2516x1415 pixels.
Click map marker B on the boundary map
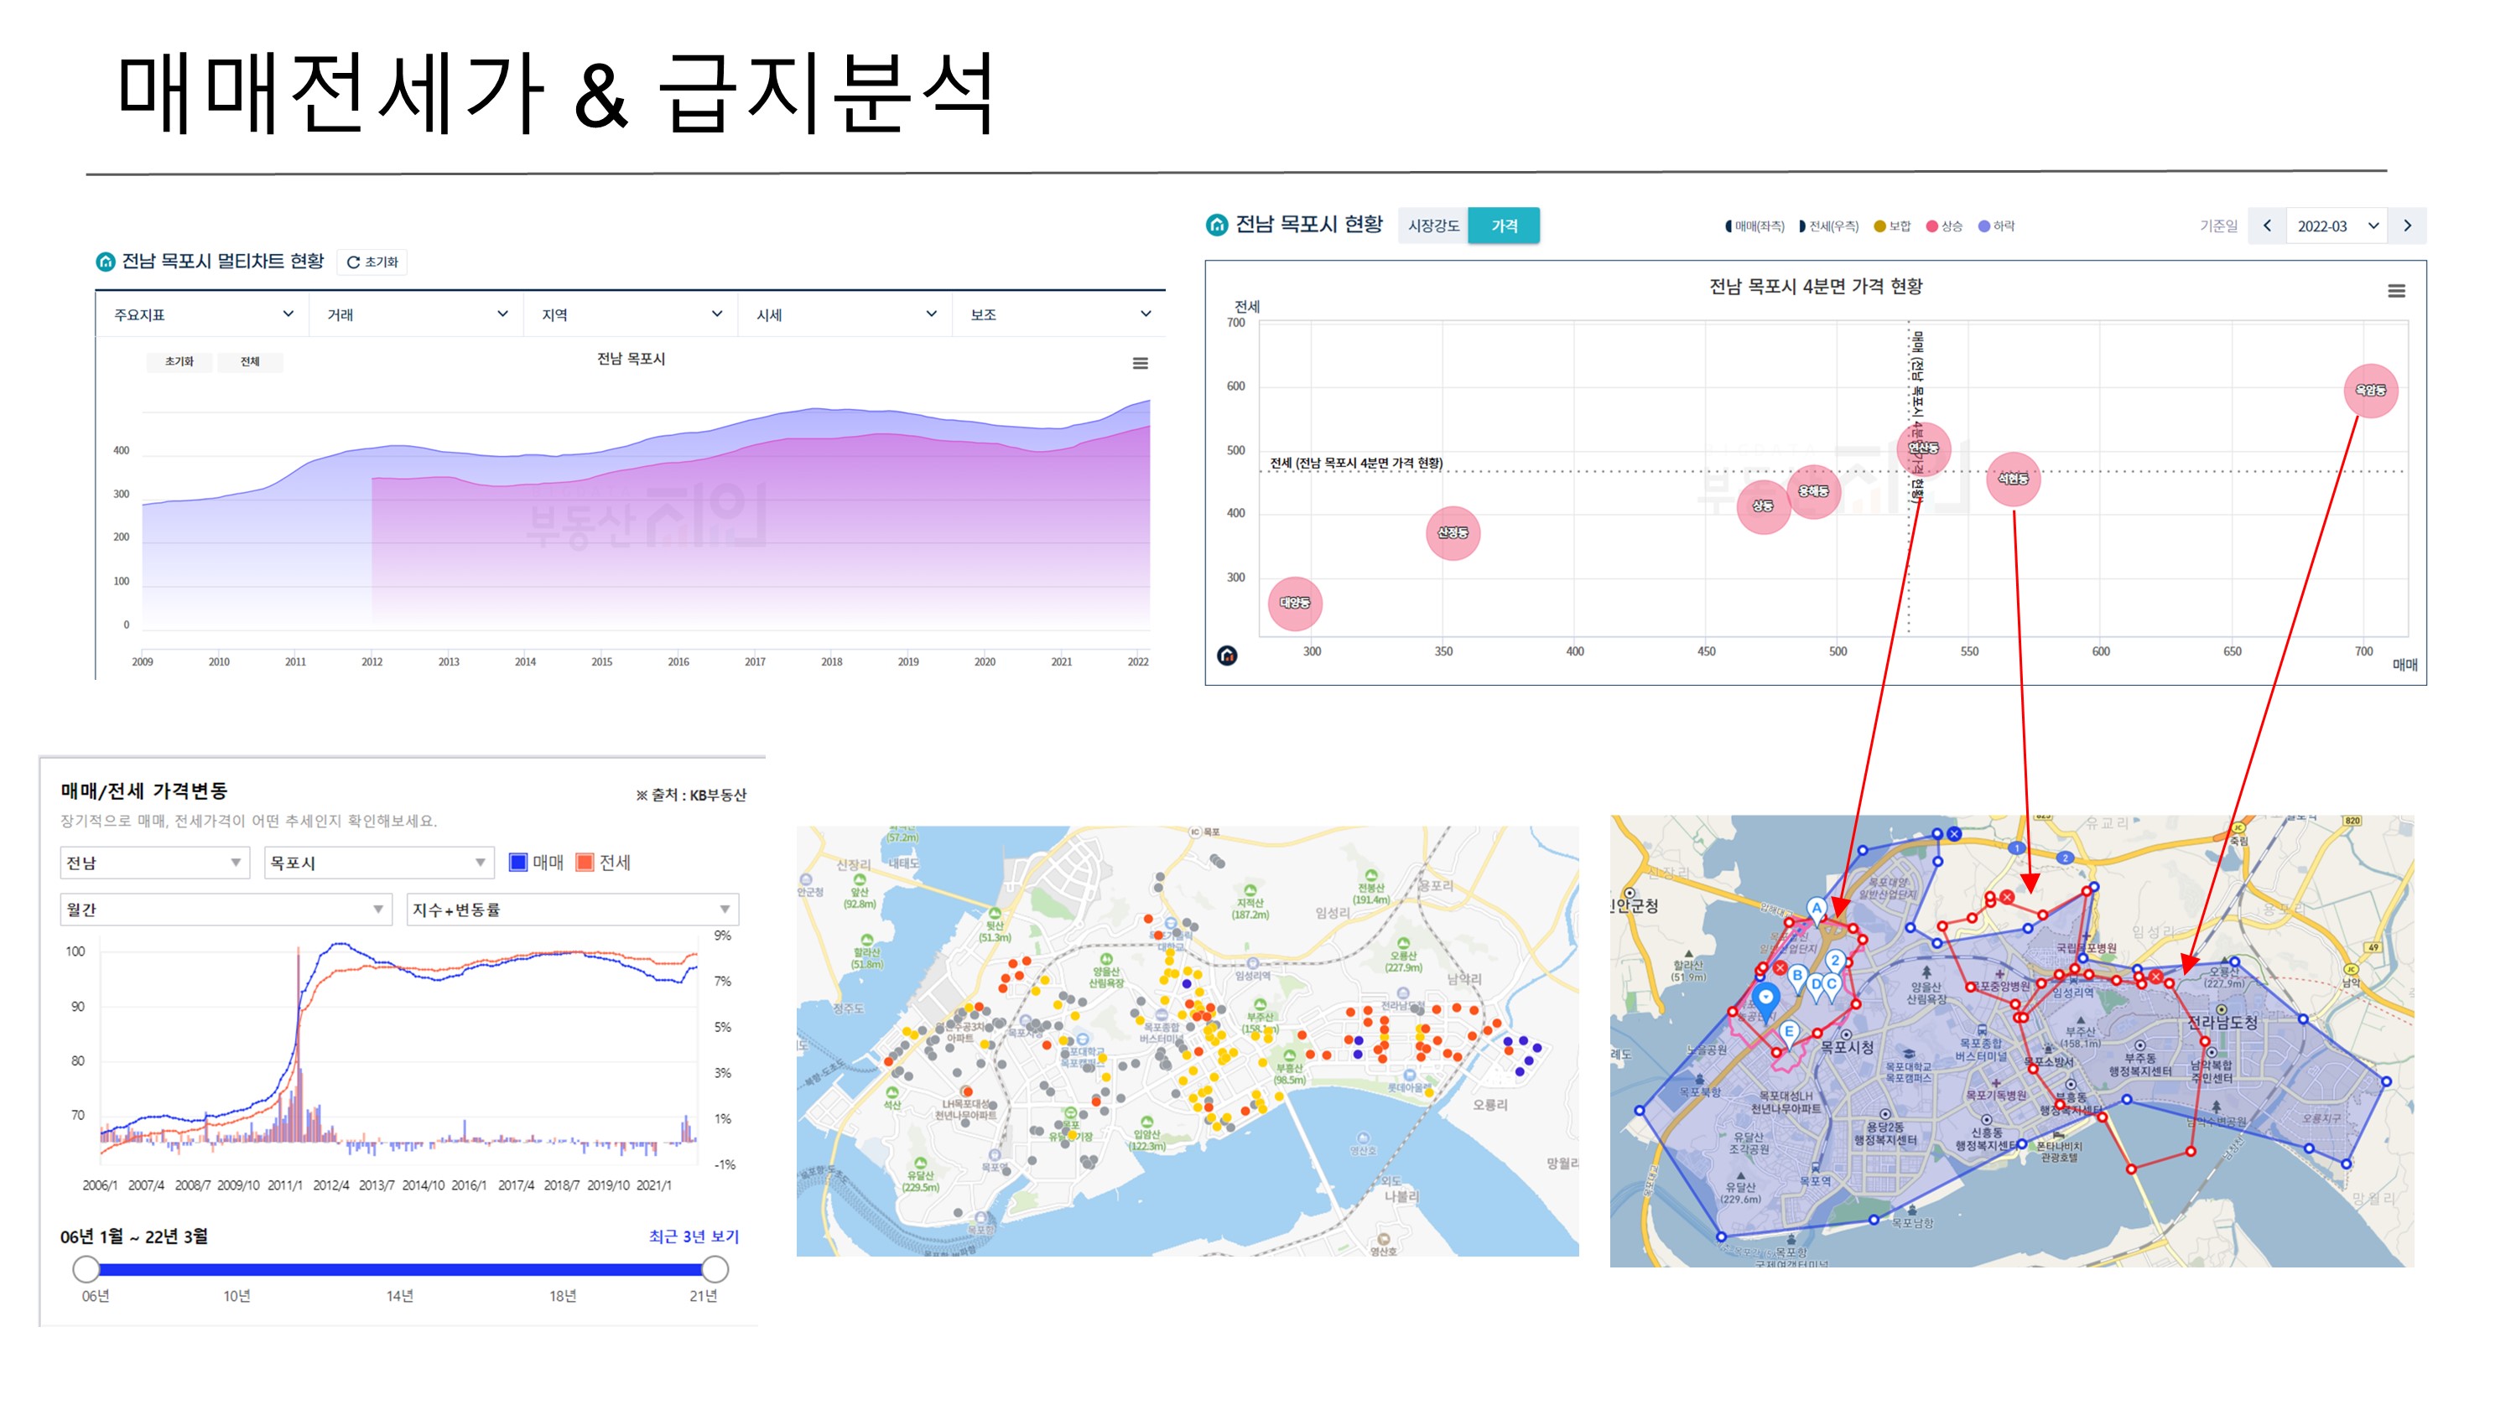1797,977
